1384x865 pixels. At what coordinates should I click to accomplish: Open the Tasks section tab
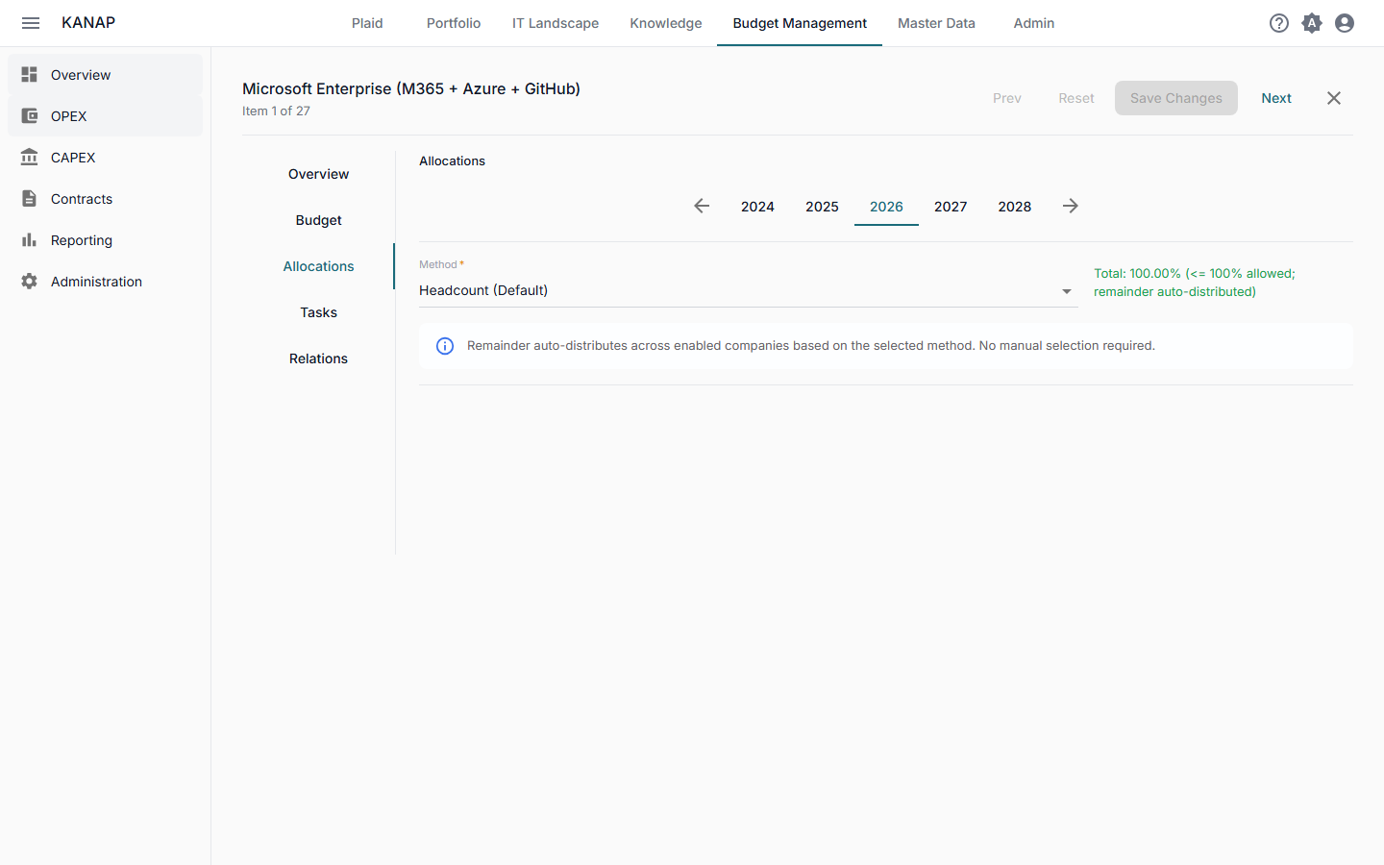(318, 312)
